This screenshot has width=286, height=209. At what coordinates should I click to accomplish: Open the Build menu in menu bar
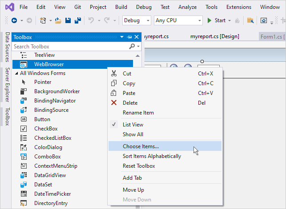coord(121,7)
